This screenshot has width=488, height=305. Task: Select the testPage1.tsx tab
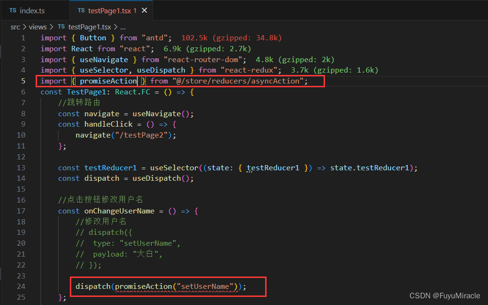coord(112,9)
